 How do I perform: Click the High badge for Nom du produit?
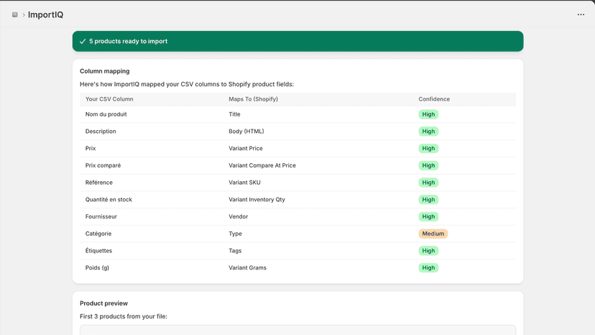point(428,114)
